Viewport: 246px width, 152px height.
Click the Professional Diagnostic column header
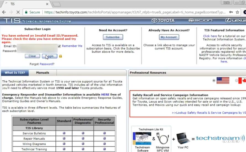[83, 121]
